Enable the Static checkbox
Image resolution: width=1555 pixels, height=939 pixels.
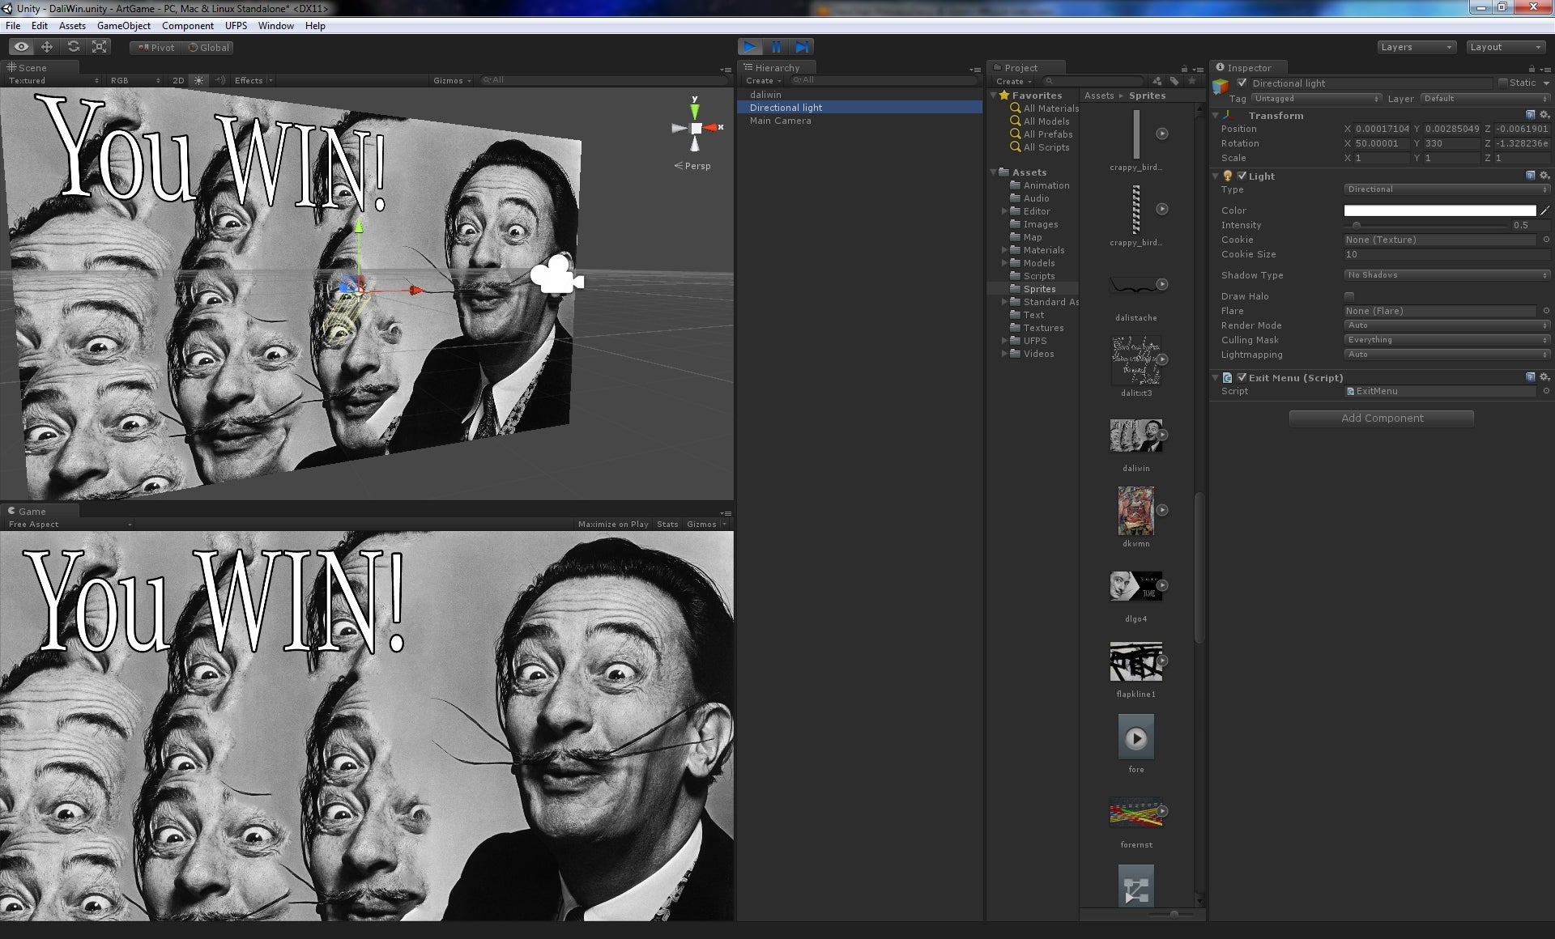(1503, 83)
